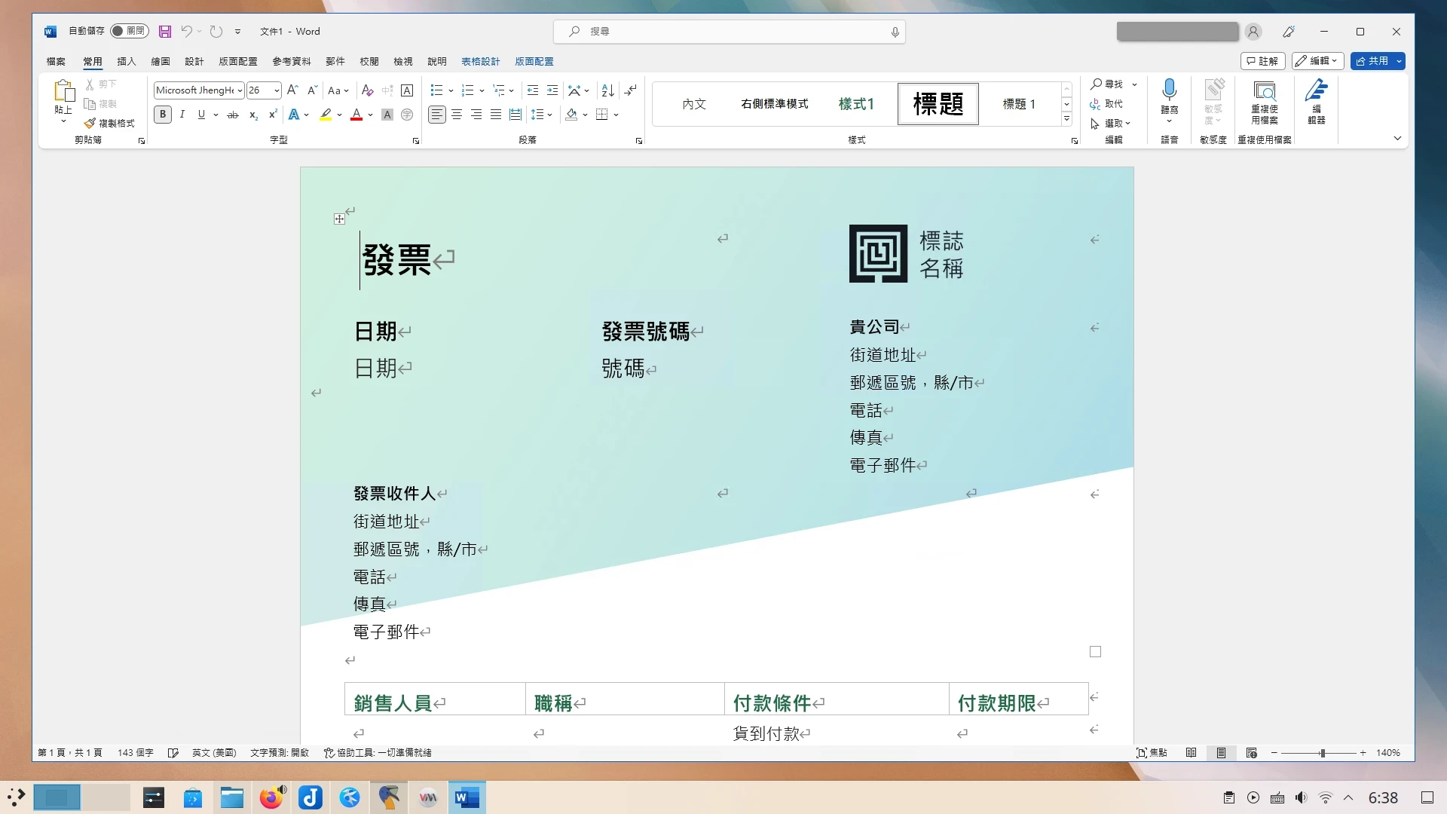Toggle bold formatting
The width and height of the screenshot is (1447, 814).
(162, 115)
